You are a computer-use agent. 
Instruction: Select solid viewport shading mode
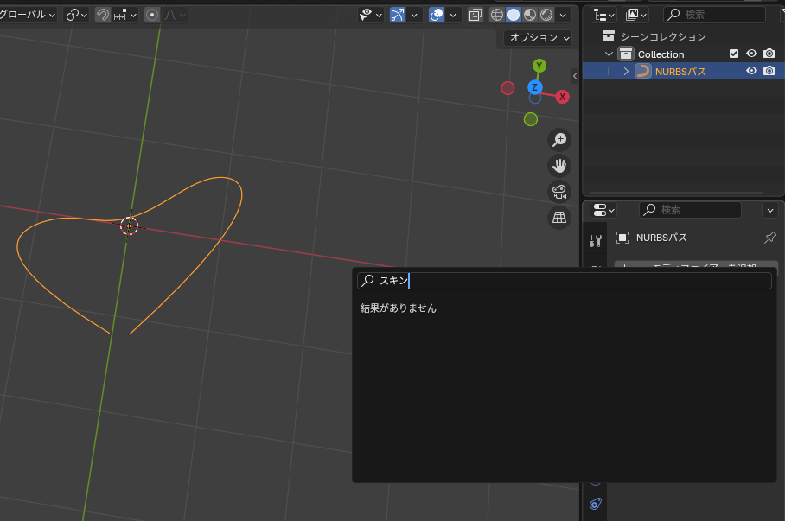pyautogui.click(x=514, y=15)
